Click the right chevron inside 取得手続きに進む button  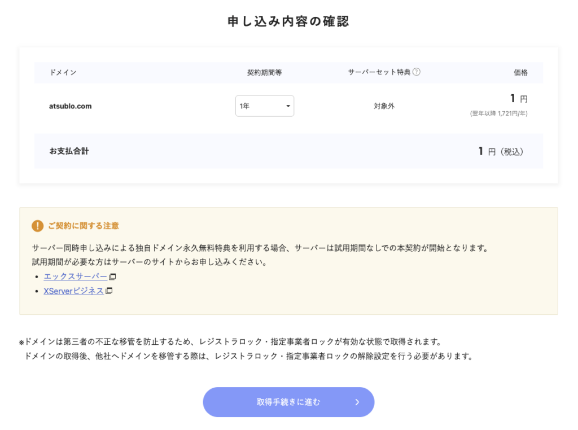click(x=357, y=402)
